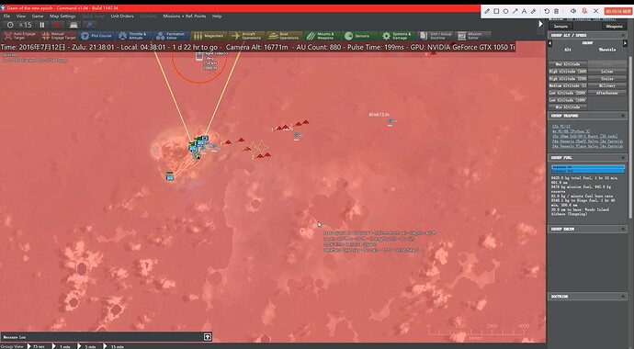Open the Sensors toolbar button

[361, 36]
